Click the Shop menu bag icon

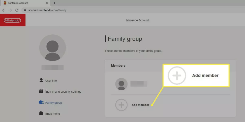coord(41,113)
